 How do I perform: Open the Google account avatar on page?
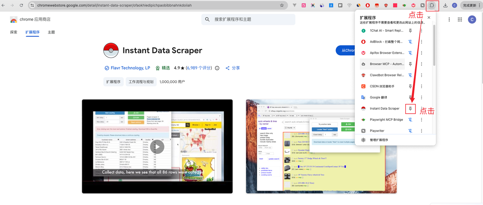click(x=472, y=20)
